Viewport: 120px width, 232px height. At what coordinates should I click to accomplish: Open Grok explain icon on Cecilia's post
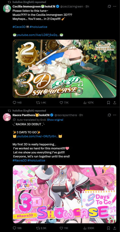[x=109, y=6]
